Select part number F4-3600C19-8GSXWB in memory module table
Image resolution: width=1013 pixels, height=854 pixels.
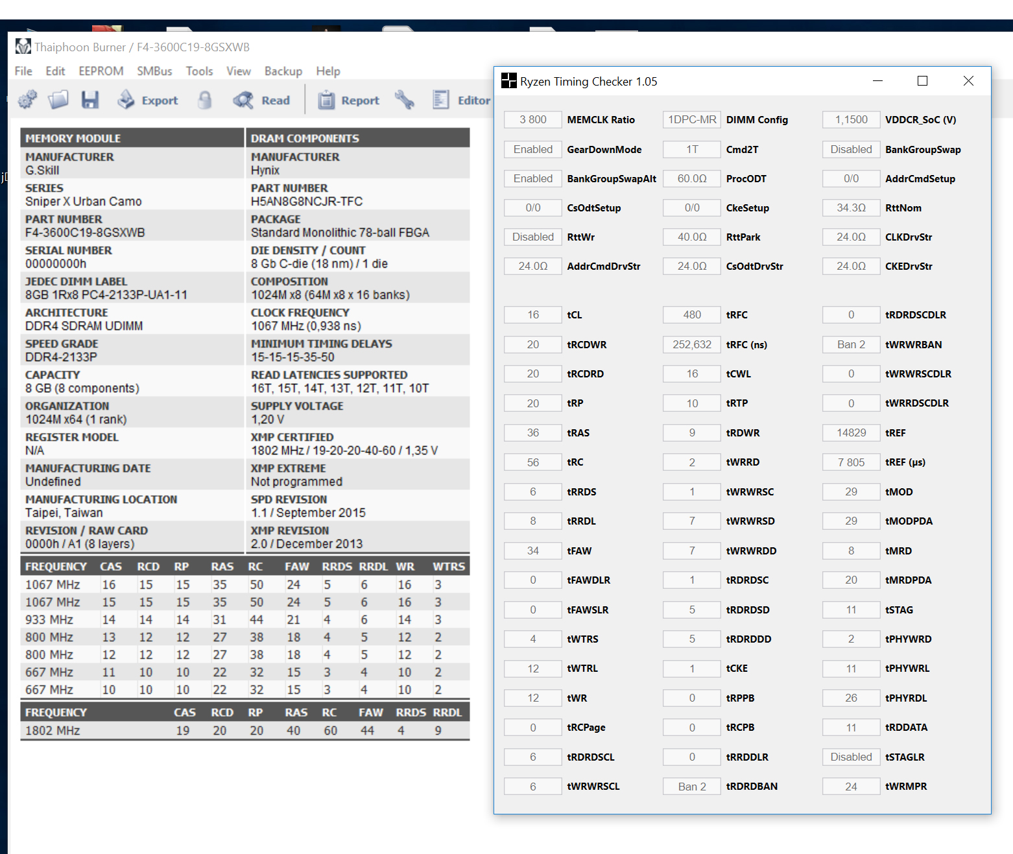pos(85,232)
